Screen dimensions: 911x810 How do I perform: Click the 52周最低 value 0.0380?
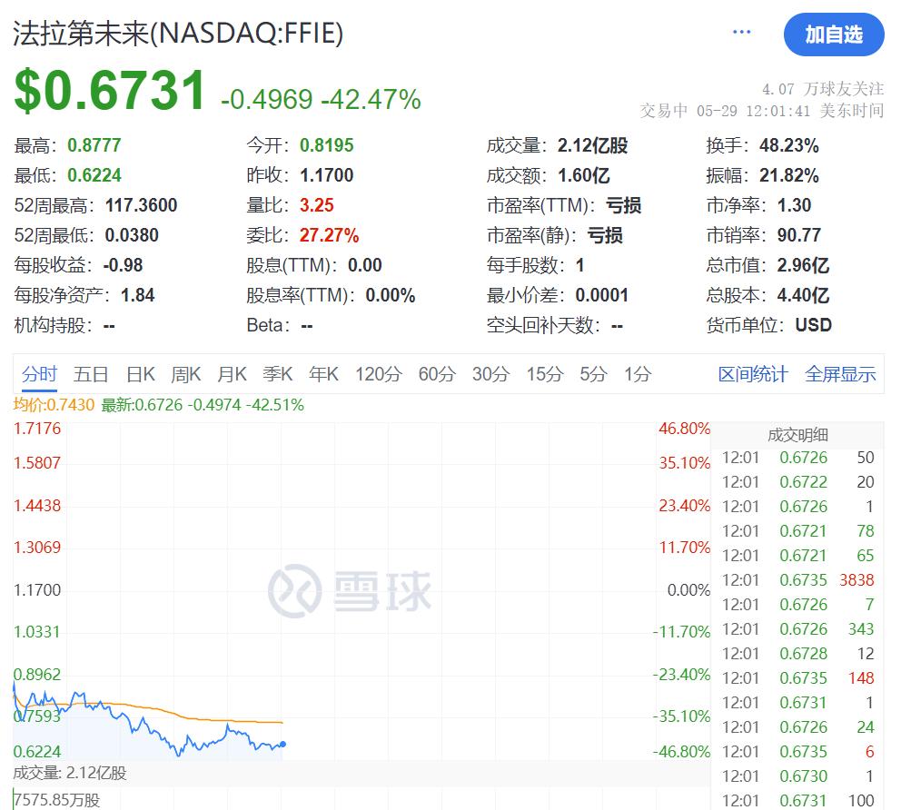pos(132,235)
